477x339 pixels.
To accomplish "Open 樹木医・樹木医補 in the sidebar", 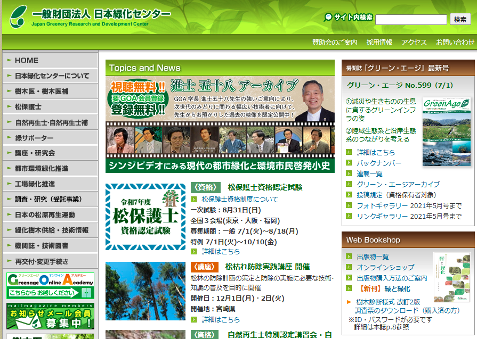I will pos(50,91).
